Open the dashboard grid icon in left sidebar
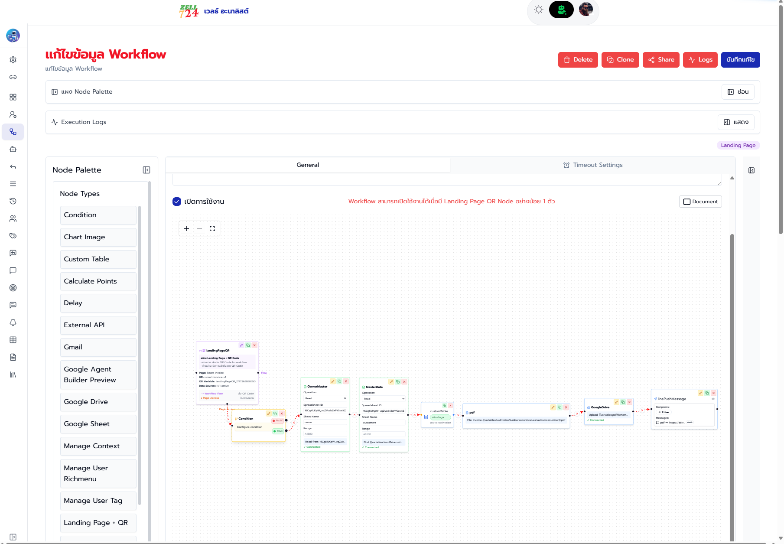Image resolution: width=784 pixels, height=544 pixels. (x=13, y=97)
